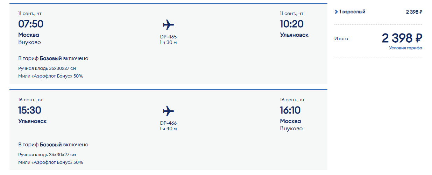This screenshot has width=432, height=175.
Task: Open the Условия тарифа link
Action: [x=405, y=48]
